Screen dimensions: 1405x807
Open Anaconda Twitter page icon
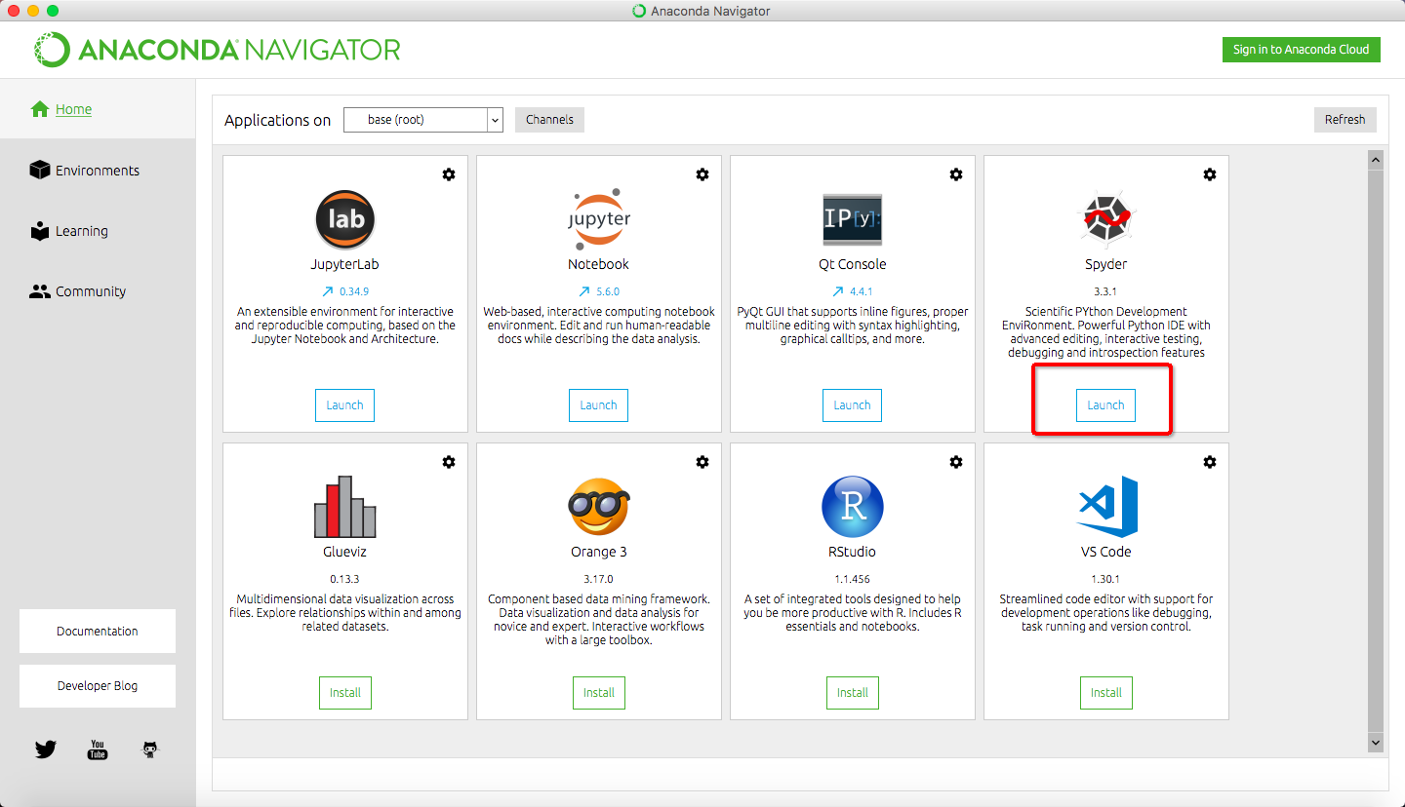click(x=46, y=749)
